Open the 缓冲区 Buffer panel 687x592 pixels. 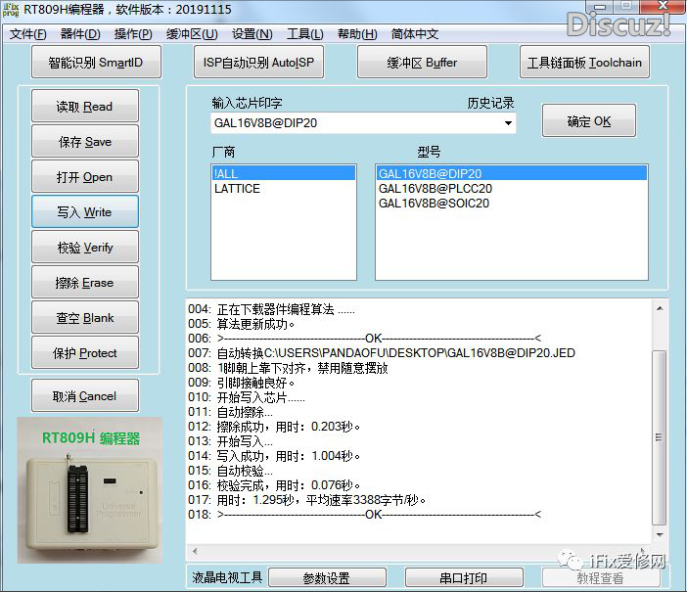[422, 63]
